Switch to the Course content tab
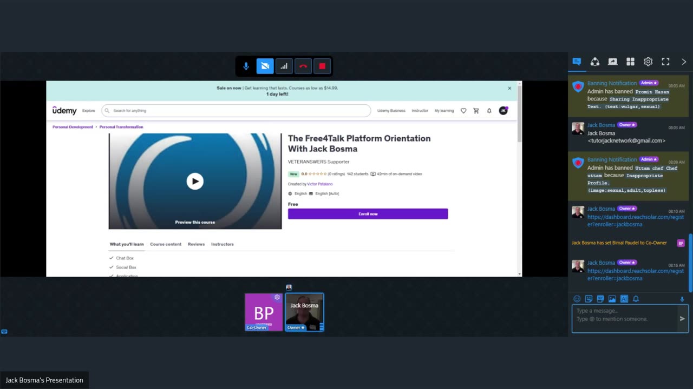 coord(166,244)
